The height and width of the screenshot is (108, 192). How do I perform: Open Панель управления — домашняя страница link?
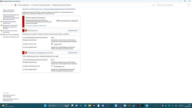coord(9,11)
